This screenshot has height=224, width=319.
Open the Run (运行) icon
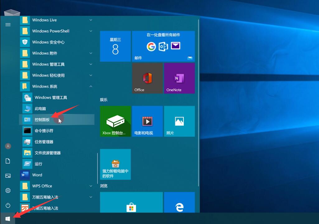click(27, 164)
